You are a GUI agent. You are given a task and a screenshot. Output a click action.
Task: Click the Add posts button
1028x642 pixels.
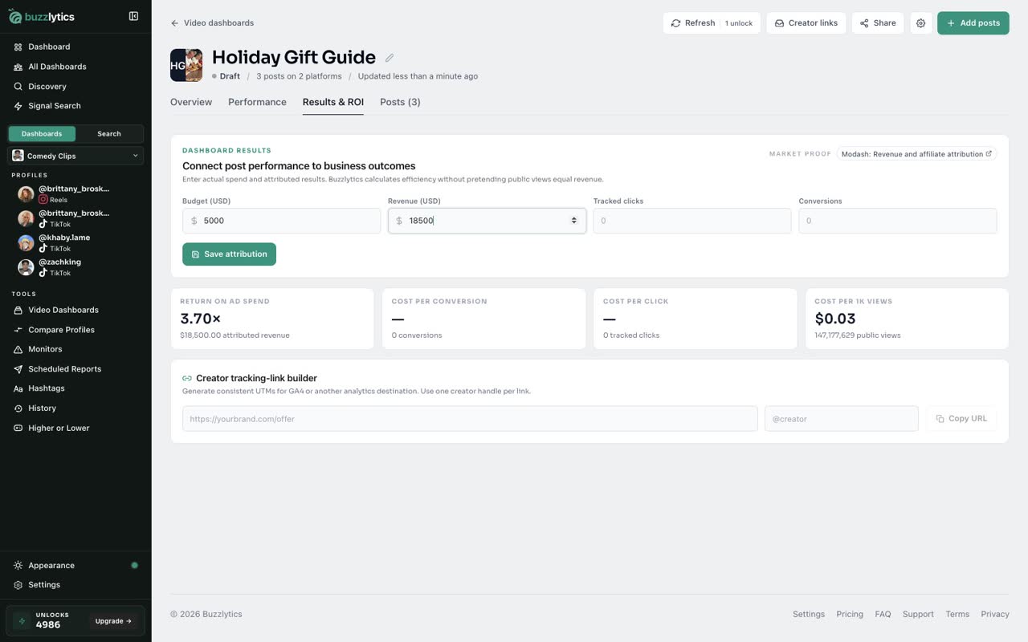(973, 23)
